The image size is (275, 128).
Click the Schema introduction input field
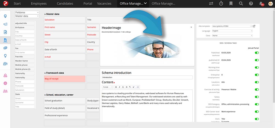tap(147, 77)
